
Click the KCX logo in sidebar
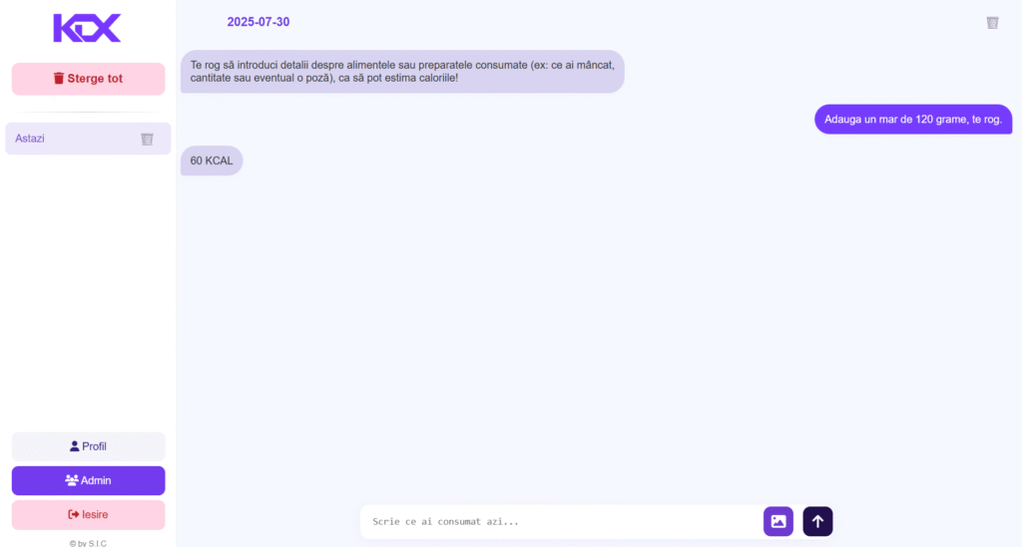pyautogui.click(x=88, y=28)
